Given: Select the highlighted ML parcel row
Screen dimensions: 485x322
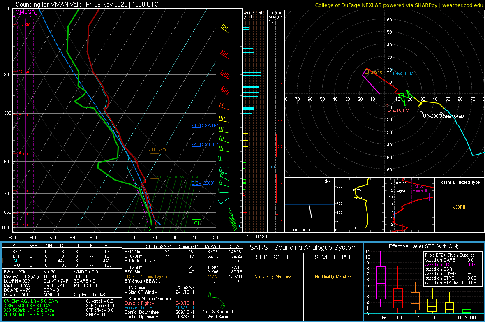Looking at the screenshot, I should [62, 261].
